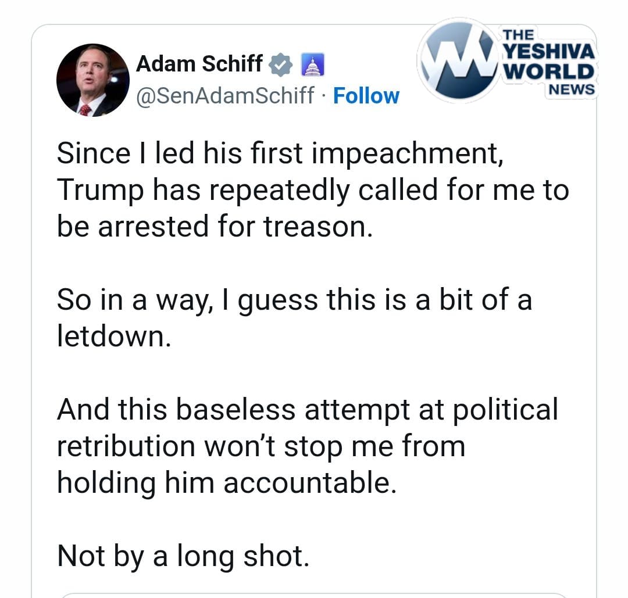Click Adam Schiff's profile photo
This screenshot has height=598, width=628.
pos(93,80)
